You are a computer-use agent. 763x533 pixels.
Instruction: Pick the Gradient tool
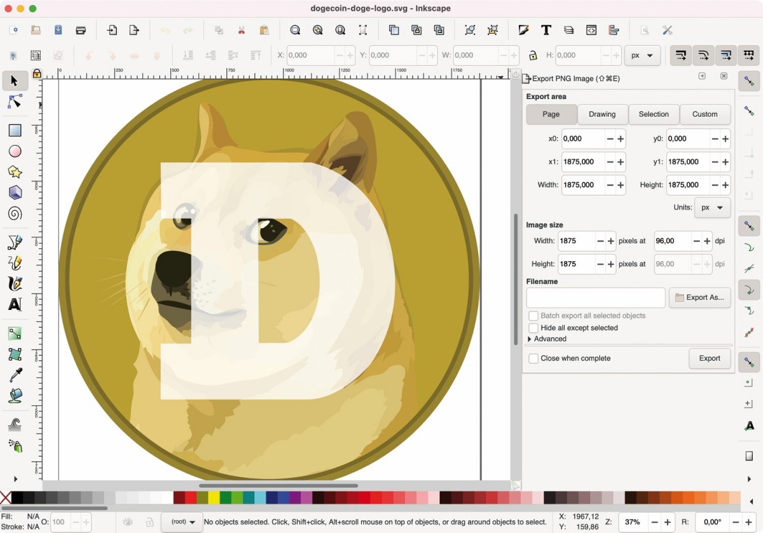tap(15, 334)
